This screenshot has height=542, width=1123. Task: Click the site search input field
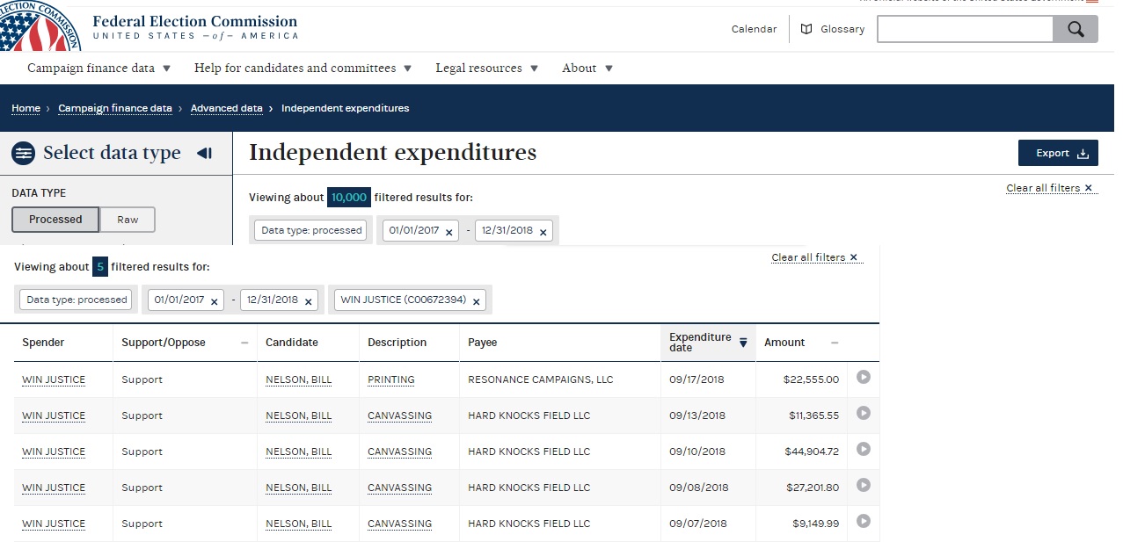pos(966,29)
